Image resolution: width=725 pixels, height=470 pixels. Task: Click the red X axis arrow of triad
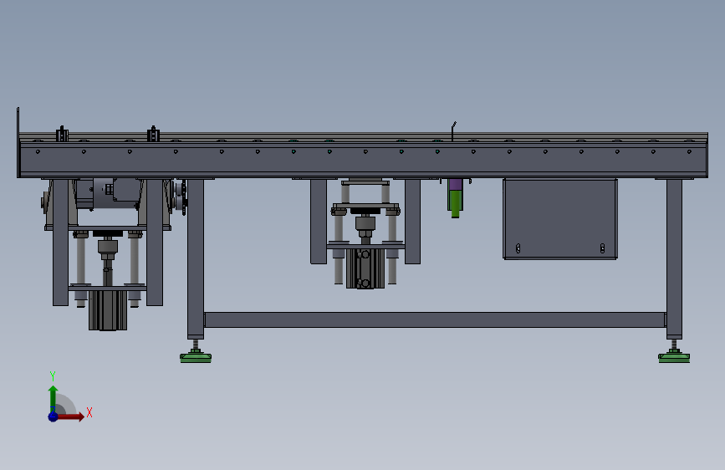click(x=72, y=416)
